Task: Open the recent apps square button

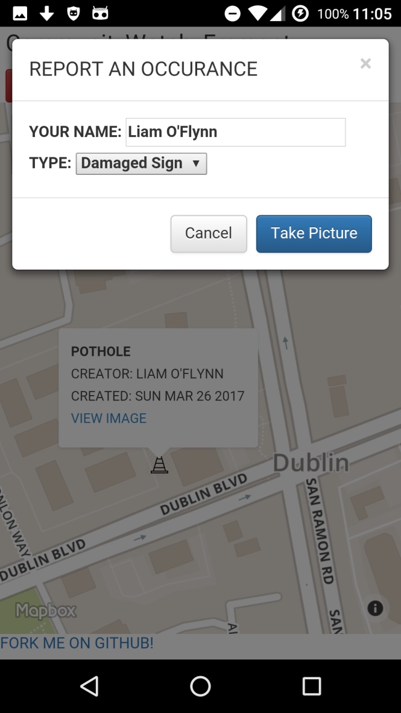Action: point(312,686)
